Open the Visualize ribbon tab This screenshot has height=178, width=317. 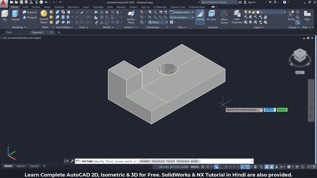[x=59, y=7]
